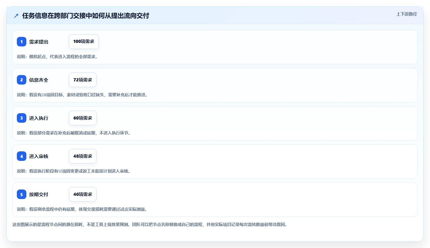This screenshot has height=248, width=430.
Task: Click the note about 补充后被取消或延期
Action: tap(74, 133)
